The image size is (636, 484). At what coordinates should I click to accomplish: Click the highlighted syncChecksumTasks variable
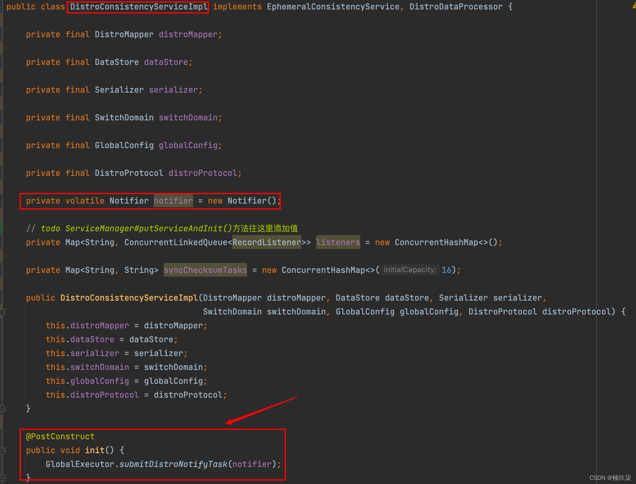(205, 270)
